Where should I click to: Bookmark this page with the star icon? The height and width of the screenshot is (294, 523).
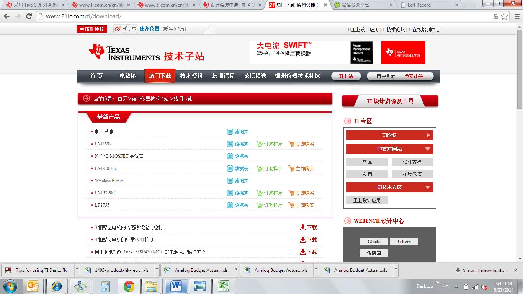(x=505, y=16)
